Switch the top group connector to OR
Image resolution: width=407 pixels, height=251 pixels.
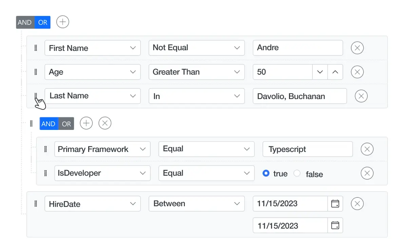pos(43,22)
